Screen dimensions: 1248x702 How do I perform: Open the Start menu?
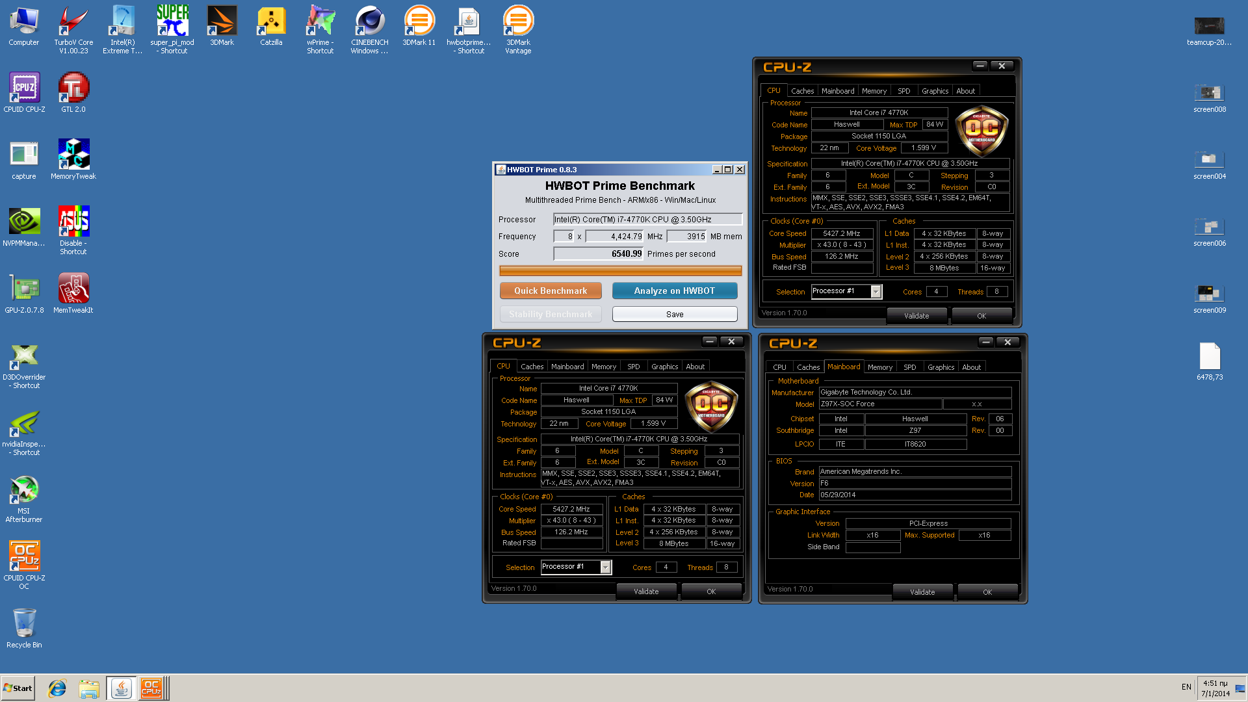pyautogui.click(x=18, y=688)
